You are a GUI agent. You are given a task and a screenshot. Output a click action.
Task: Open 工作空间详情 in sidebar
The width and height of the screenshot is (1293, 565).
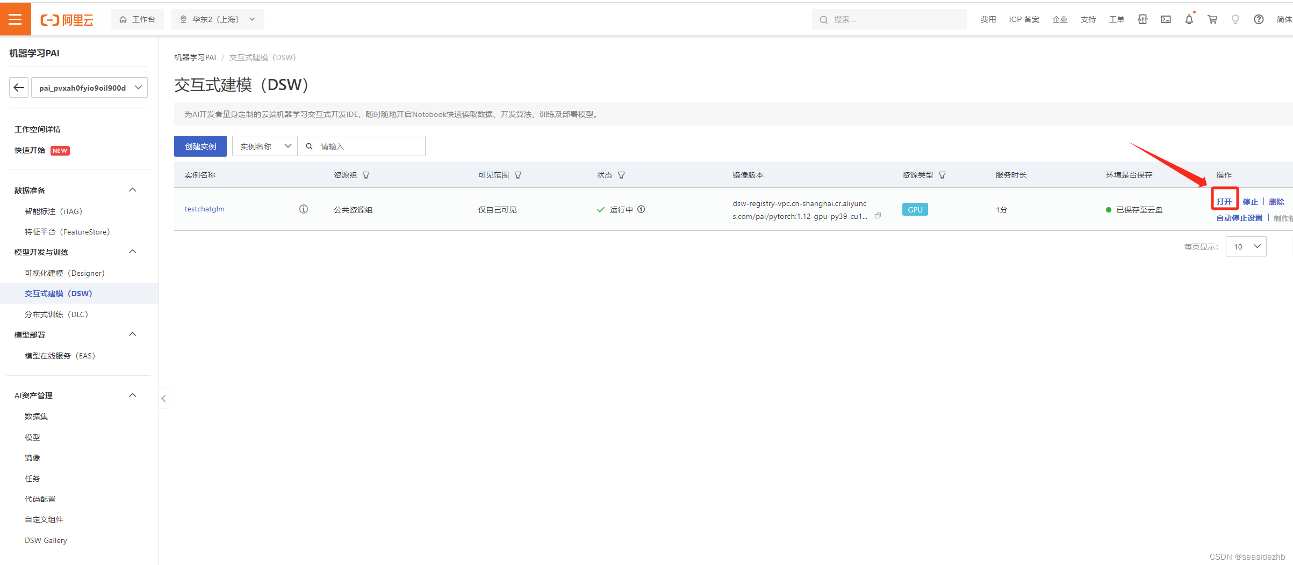point(38,129)
